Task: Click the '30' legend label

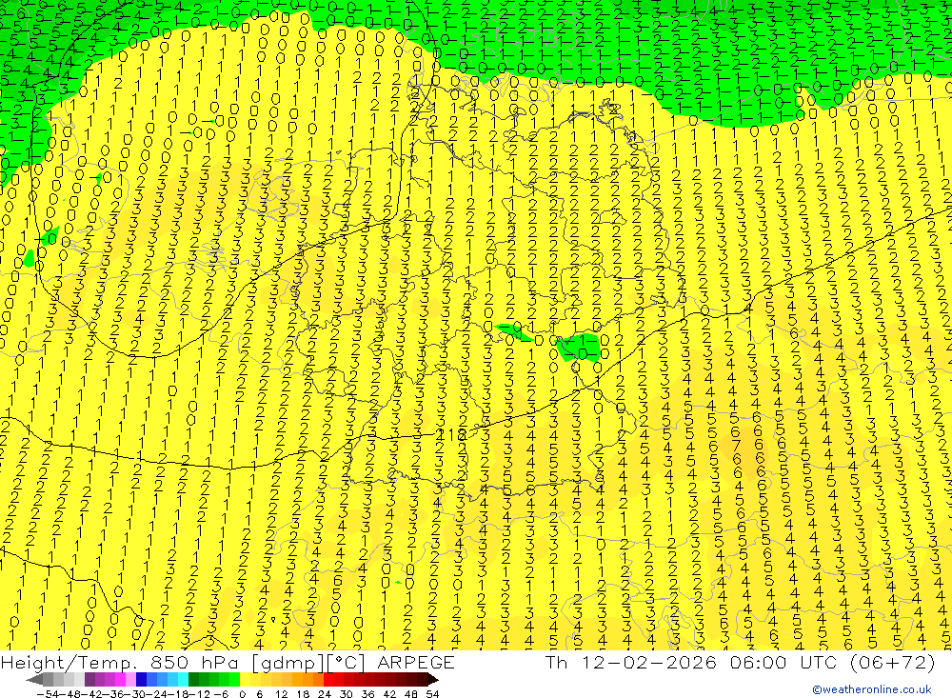Action: click(347, 694)
